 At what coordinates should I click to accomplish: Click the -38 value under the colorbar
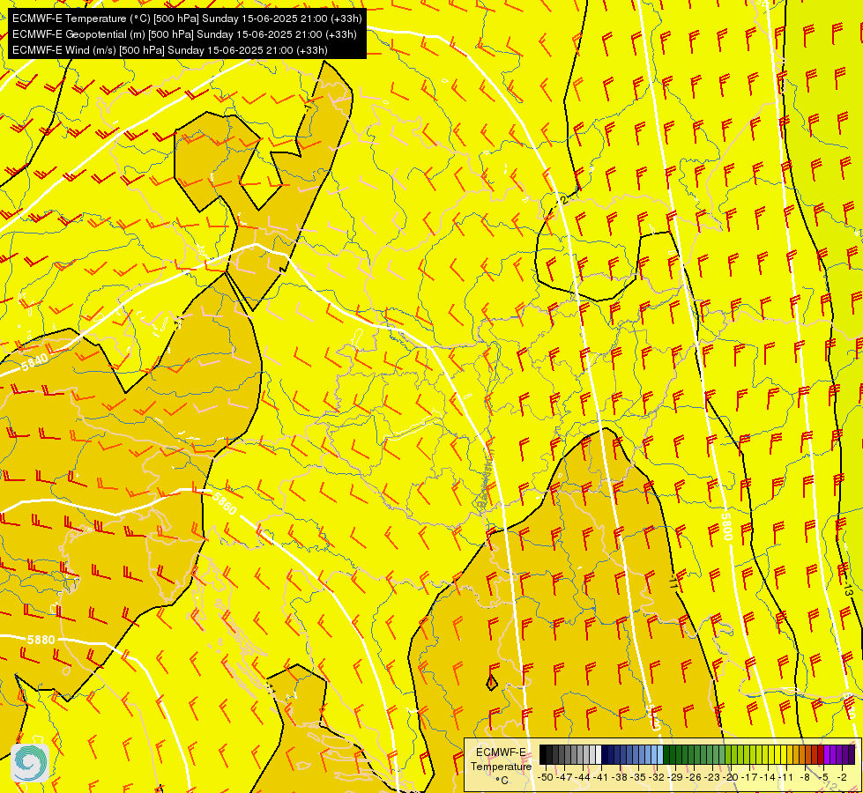click(x=620, y=777)
